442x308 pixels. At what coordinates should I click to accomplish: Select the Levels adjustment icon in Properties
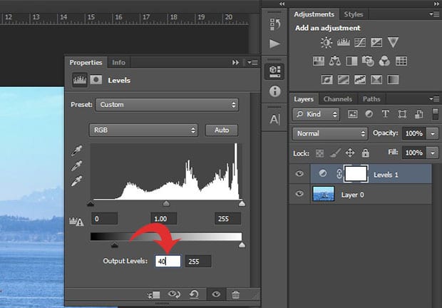click(80, 80)
